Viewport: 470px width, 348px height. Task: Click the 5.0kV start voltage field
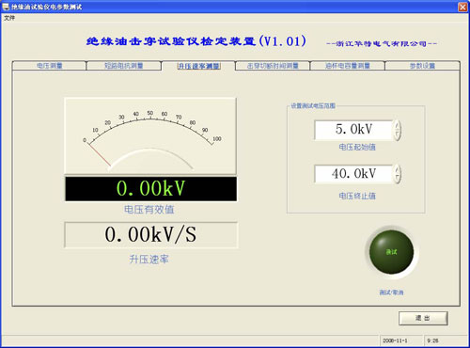pos(353,130)
